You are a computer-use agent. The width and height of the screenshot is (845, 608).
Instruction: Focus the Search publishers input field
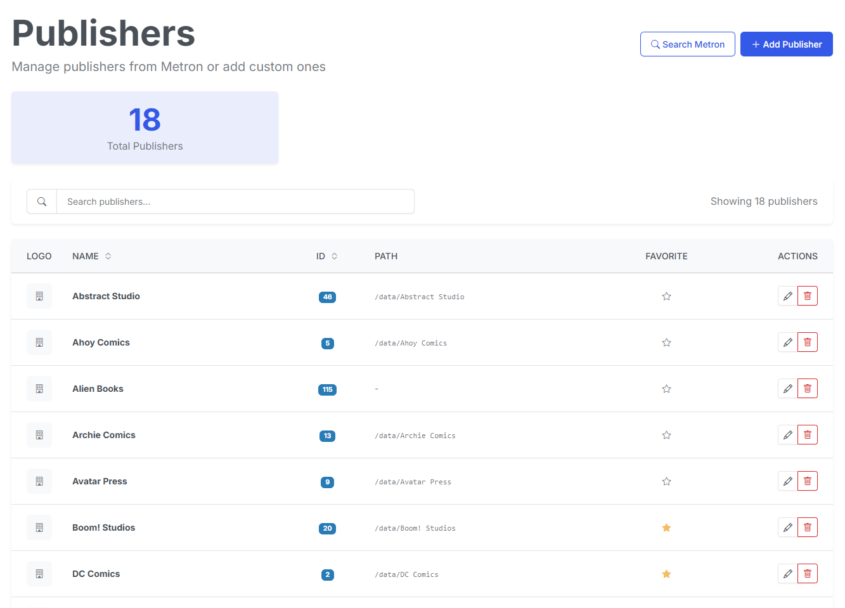click(235, 202)
